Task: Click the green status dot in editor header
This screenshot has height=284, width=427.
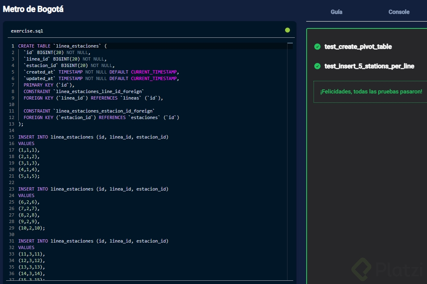Action: [288, 30]
